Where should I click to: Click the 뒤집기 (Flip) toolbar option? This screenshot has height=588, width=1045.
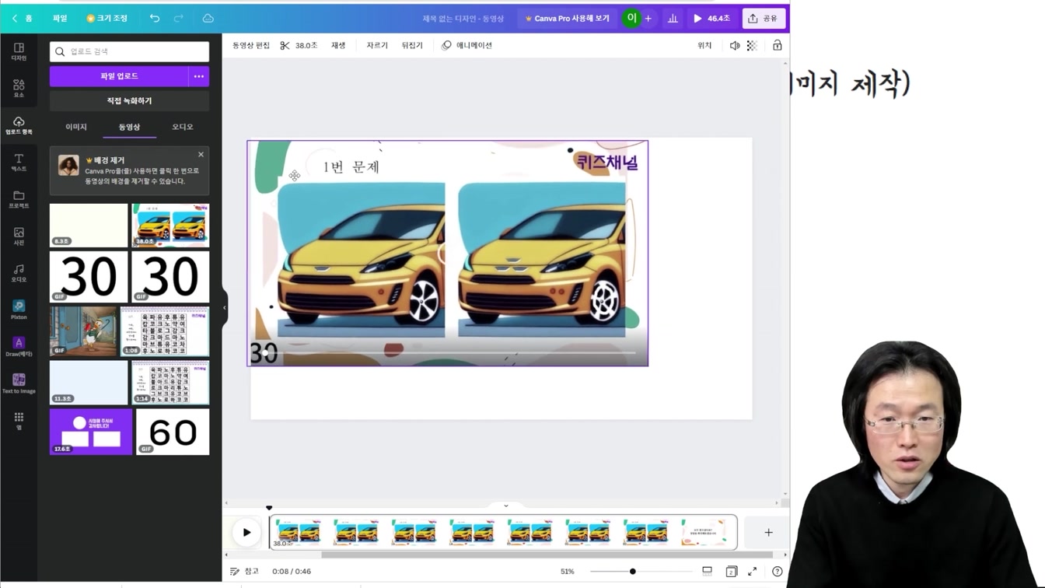pyautogui.click(x=412, y=45)
